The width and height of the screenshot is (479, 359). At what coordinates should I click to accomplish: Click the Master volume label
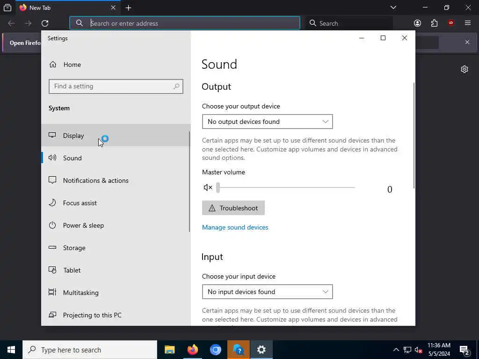224,172
